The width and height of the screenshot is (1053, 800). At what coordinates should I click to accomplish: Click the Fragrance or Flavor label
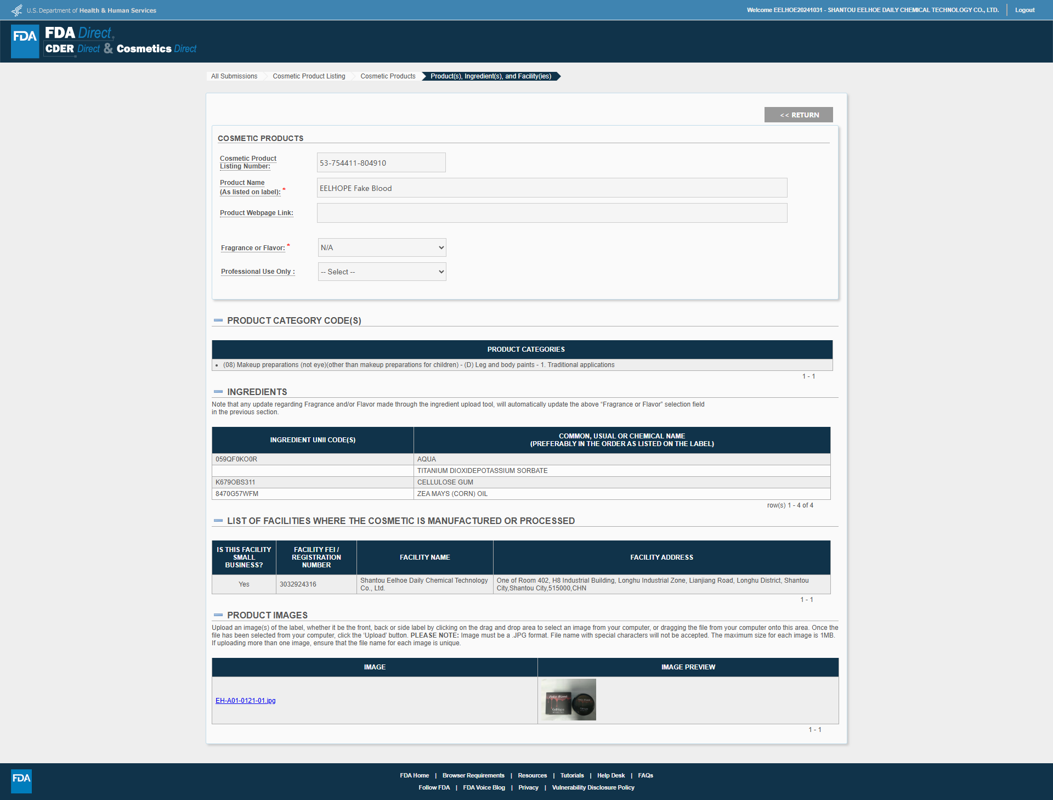click(253, 248)
